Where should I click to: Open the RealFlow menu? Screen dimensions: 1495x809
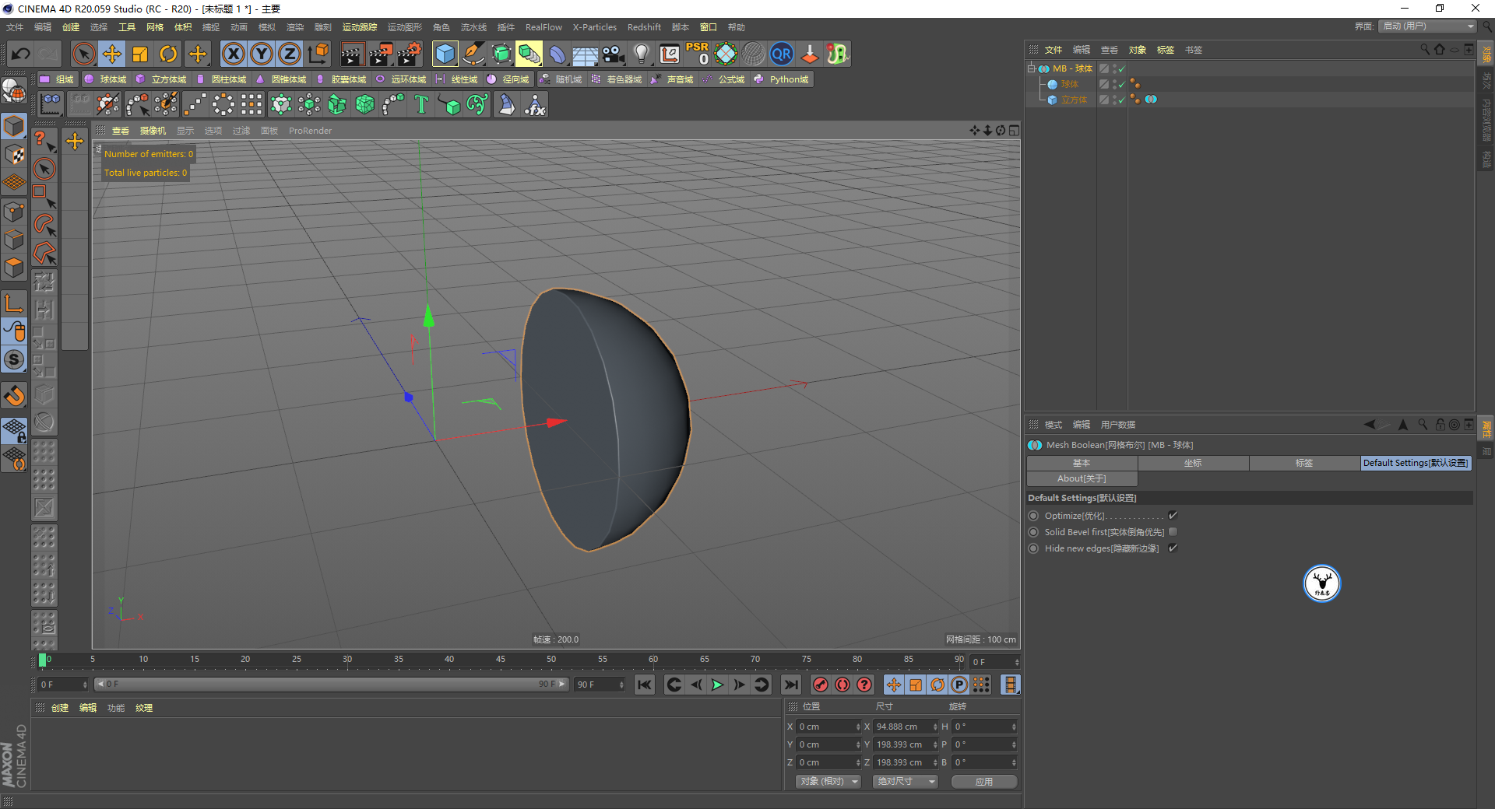543,27
